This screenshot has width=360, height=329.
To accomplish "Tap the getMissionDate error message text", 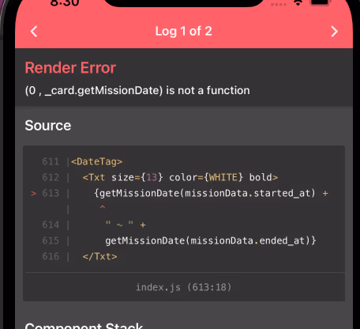I will coord(137,90).
